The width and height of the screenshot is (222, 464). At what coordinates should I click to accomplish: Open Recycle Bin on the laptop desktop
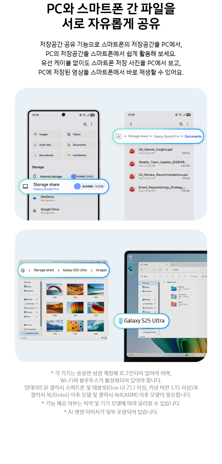pyautogui.click(x=131, y=258)
